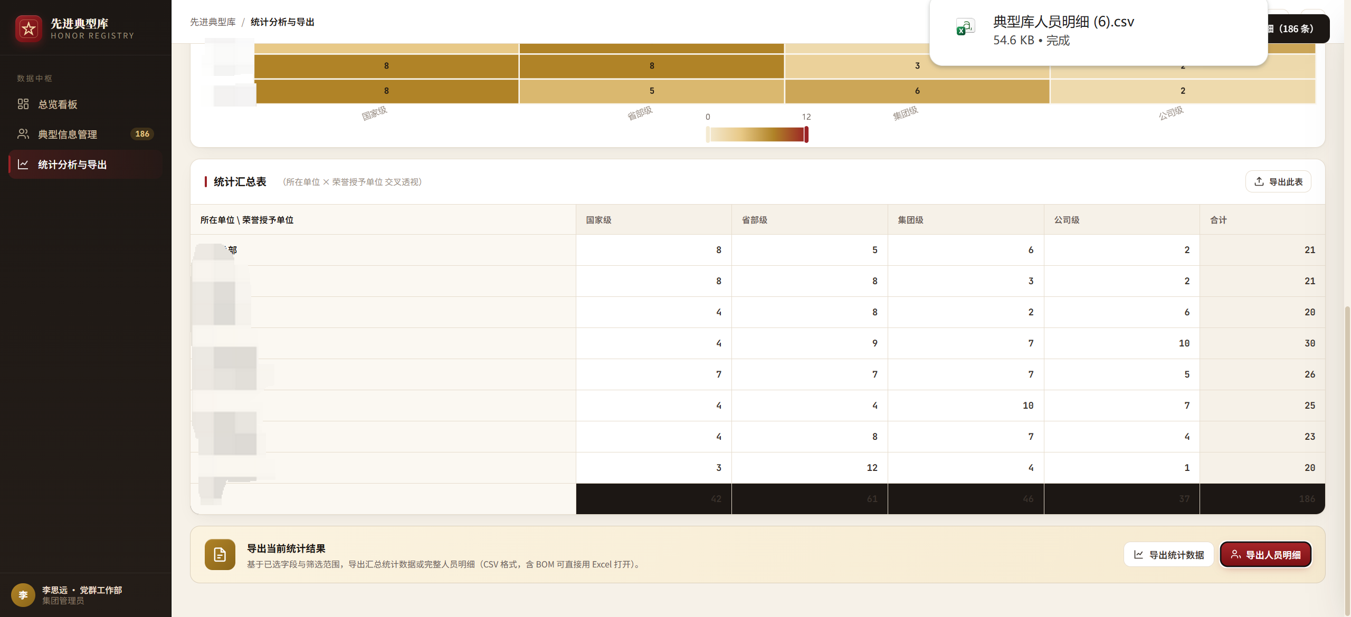Click the heatmap 省部级 axis label

coord(640,113)
